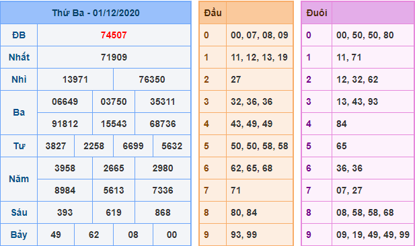Select the Năm prize number 3958
This screenshot has height=246, width=415.
tap(65, 169)
